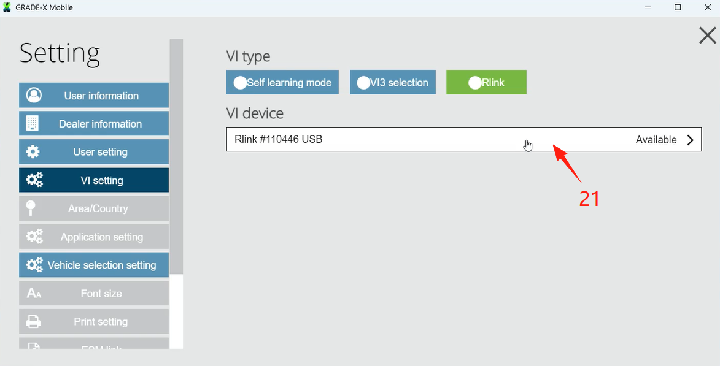Screen dimensions: 720x366
Task: Choose the Rlink VI type
Action: coord(486,83)
